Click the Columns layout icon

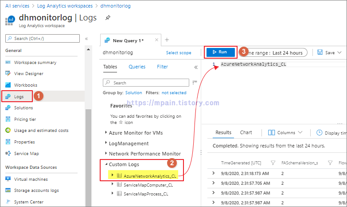271,133
